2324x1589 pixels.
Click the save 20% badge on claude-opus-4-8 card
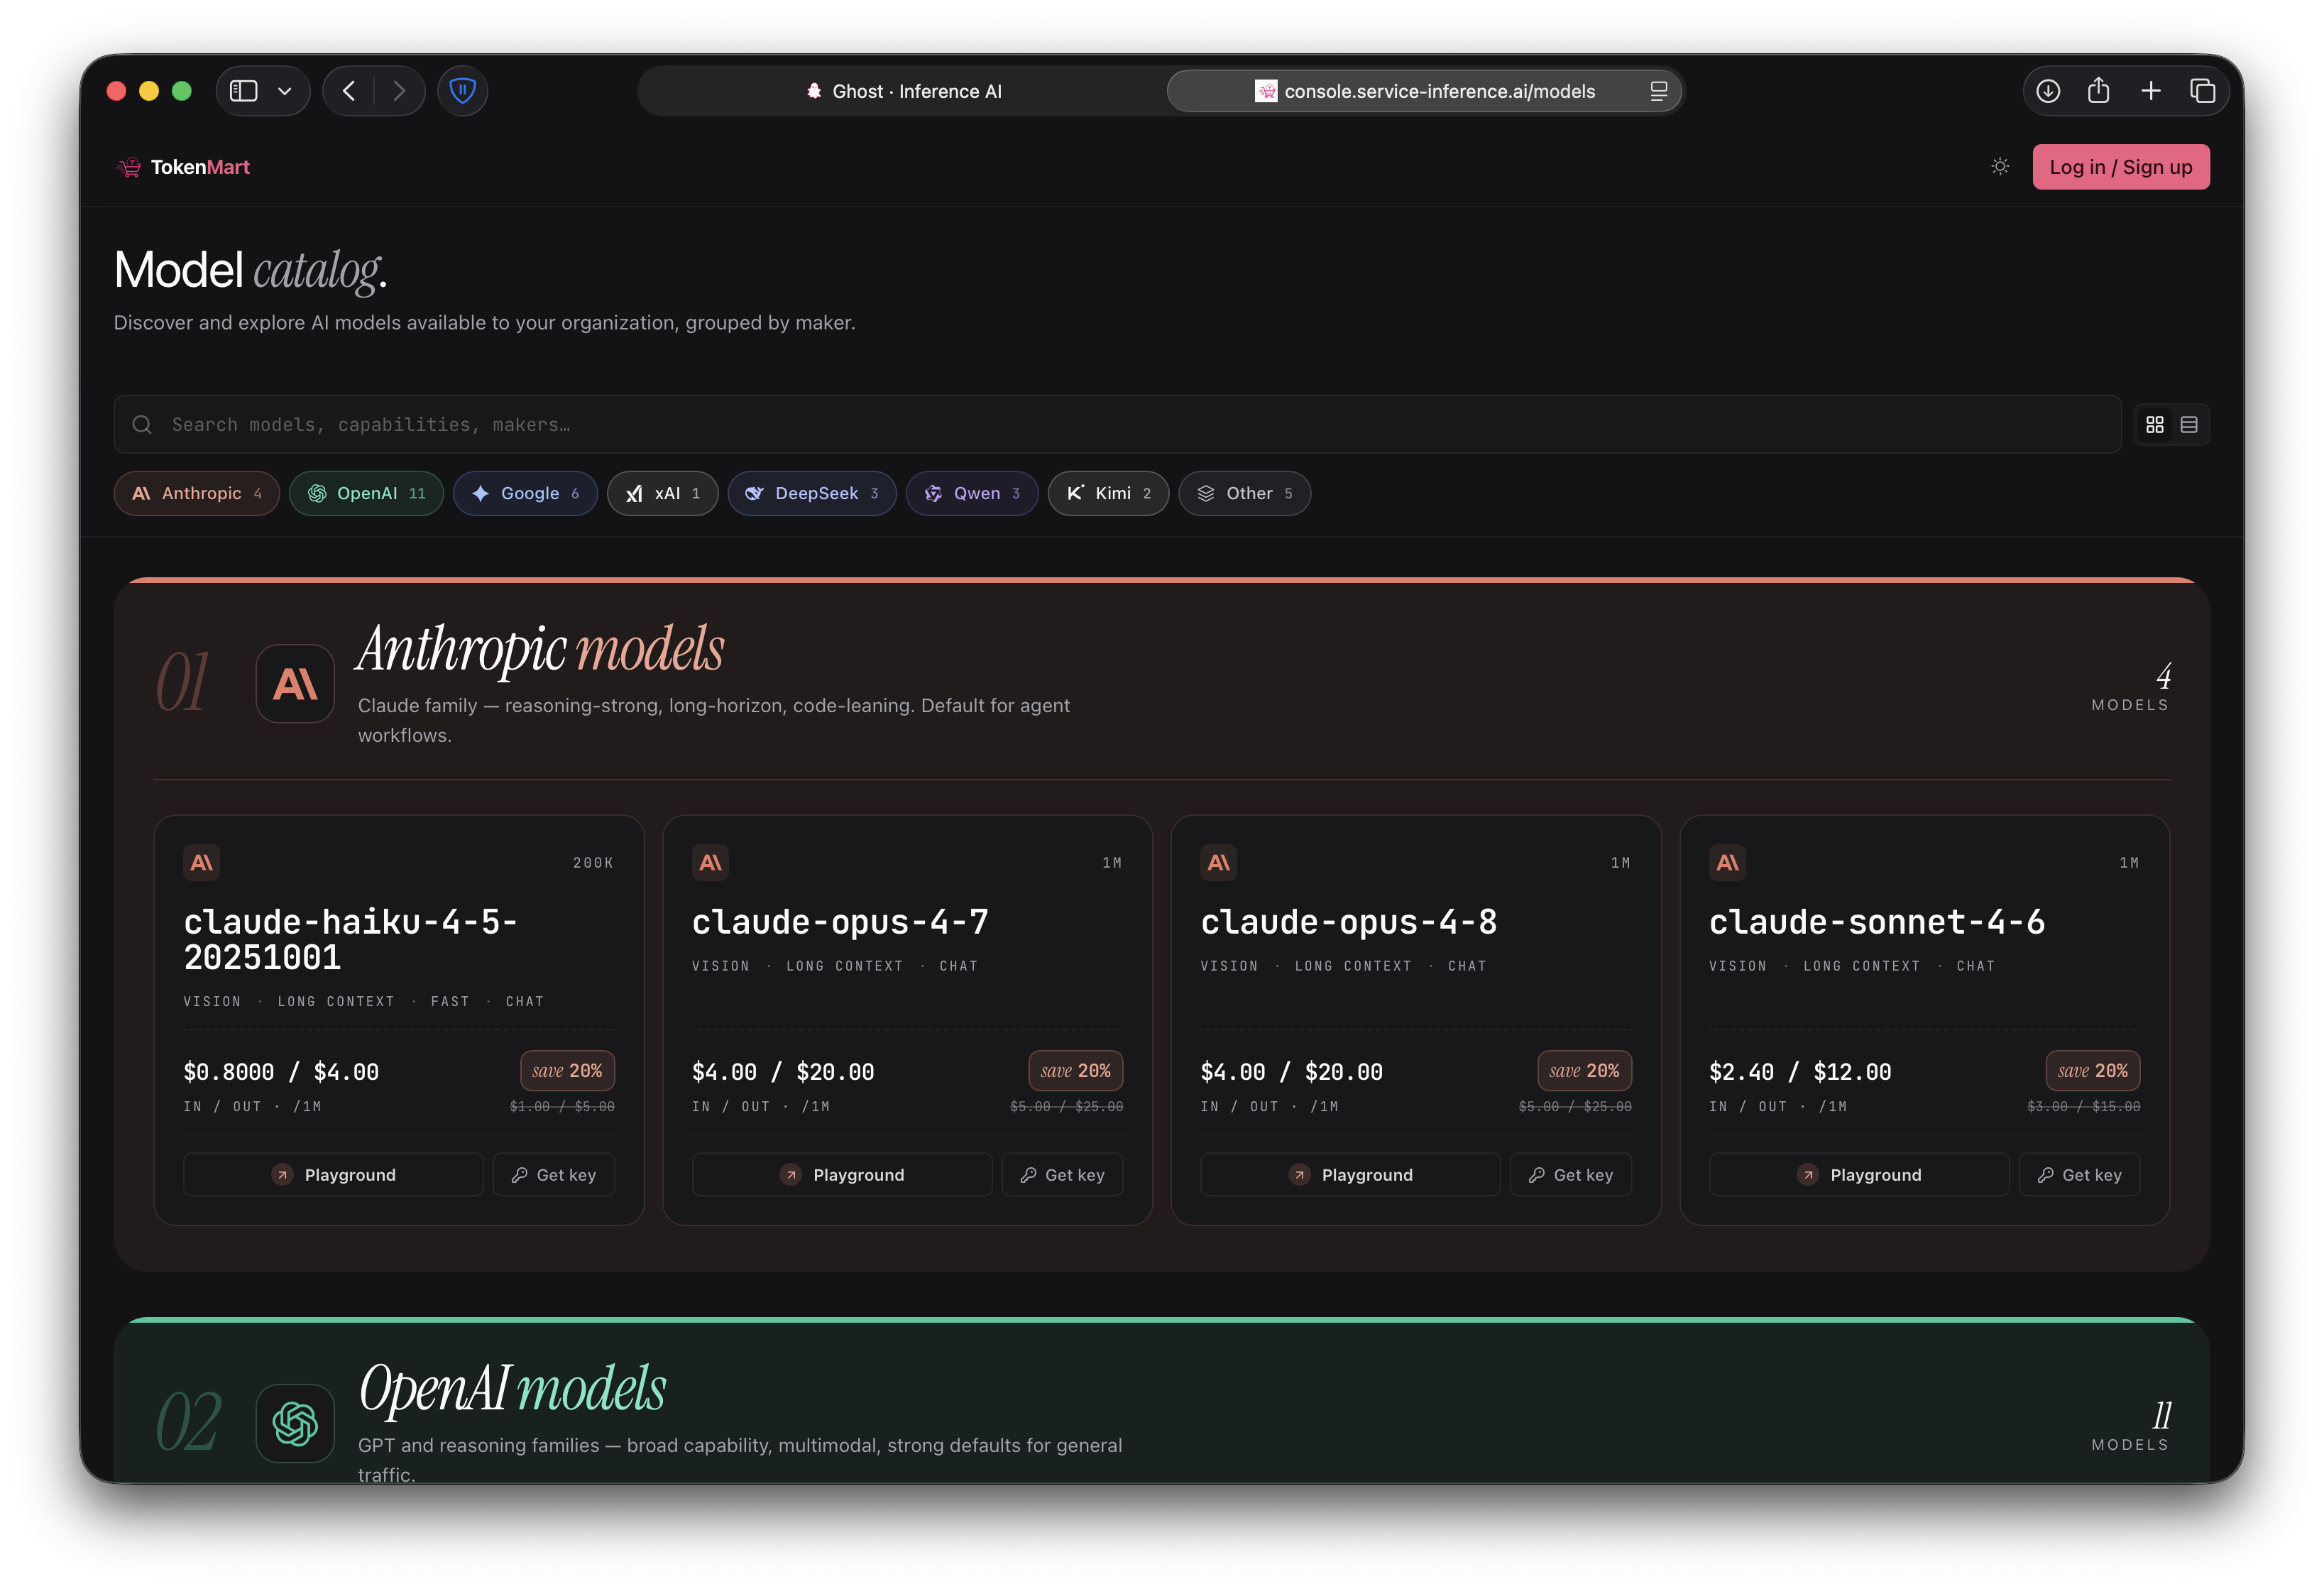click(x=1584, y=1070)
